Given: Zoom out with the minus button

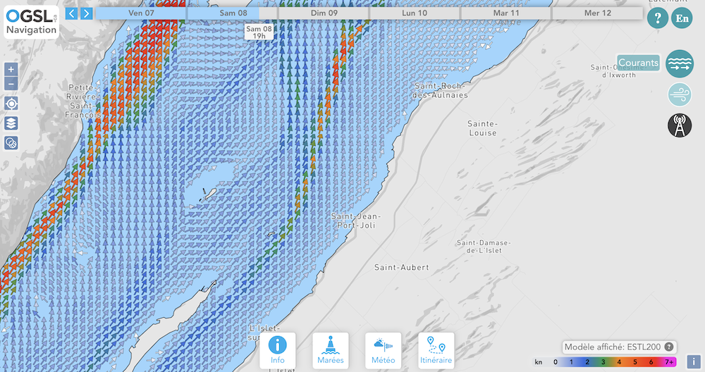Looking at the screenshot, I should click(x=11, y=84).
